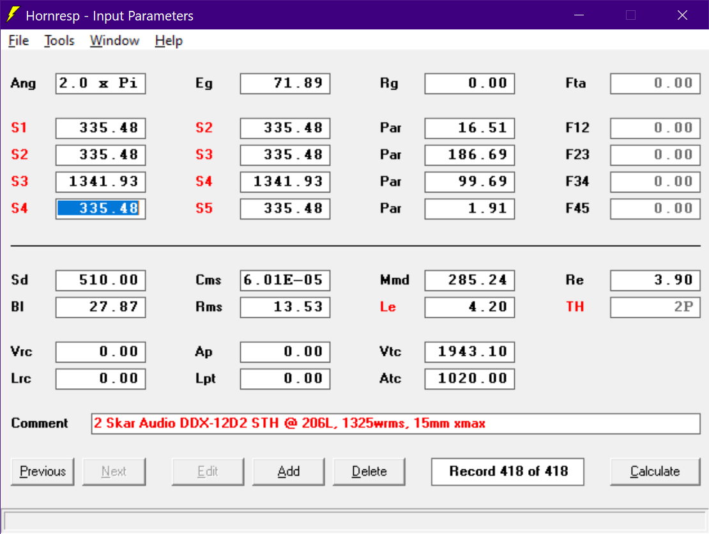Select the F45 input field
Viewport: 709px width, 534px height.
(655, 208)
